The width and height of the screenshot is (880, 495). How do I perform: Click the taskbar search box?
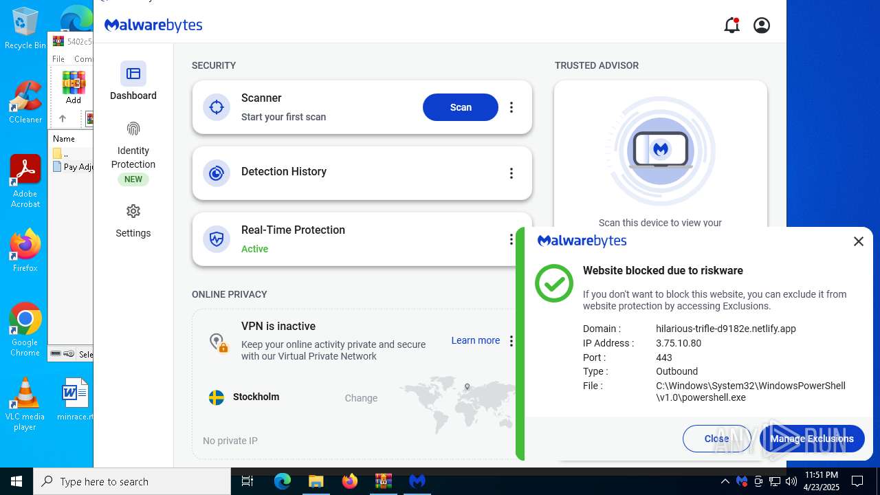[132, 481]
